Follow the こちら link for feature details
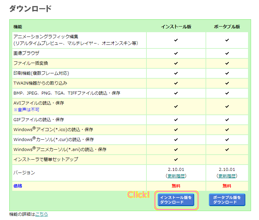The width and height of the screenshot is (259, 220). (x=42, y=214)
